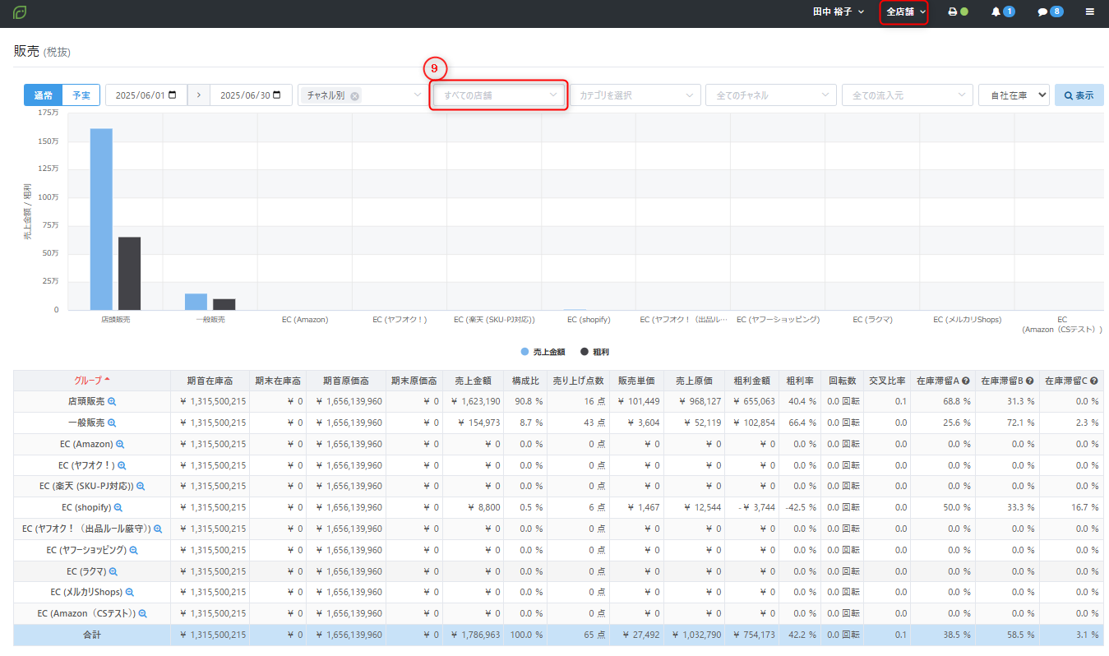Sort by the グループ column header
Viewport: 1109px width, 656px height.
coord(91,381)
